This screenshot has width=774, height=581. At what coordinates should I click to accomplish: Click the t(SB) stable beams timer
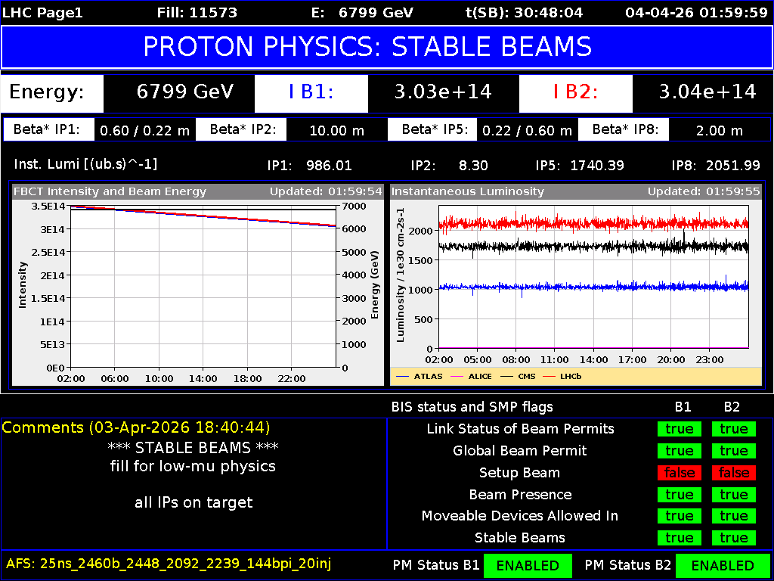coord(505,12)
